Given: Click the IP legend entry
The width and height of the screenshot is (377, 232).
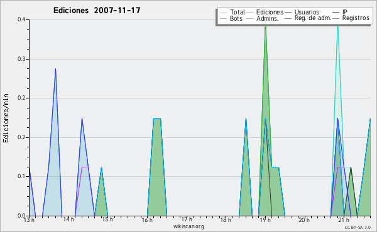Looking at the screenshot, I should pyautogui.click(x=340, y=12).
